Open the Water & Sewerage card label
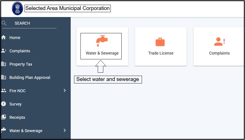The image size is (245, 140). point(102,53)
